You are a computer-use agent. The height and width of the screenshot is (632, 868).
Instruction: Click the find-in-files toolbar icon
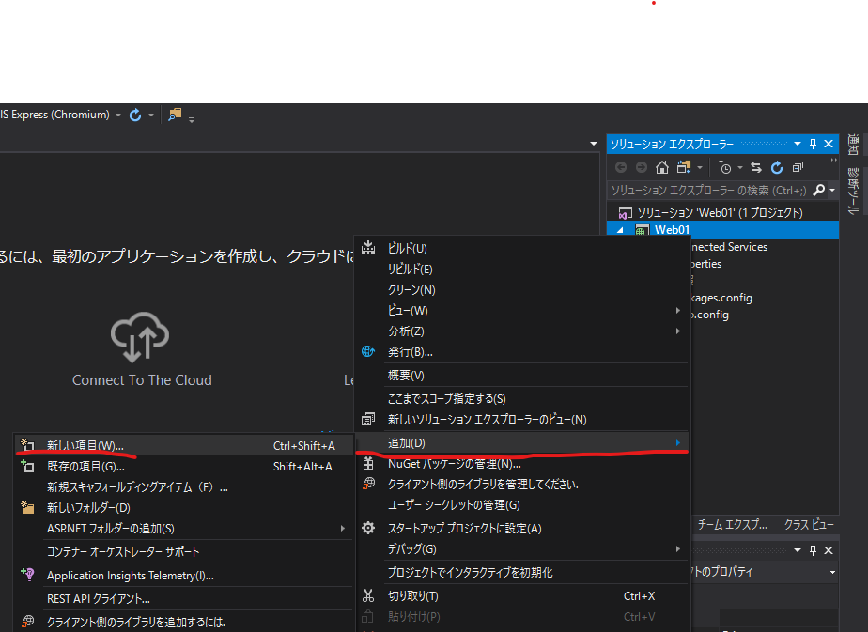(x=175, y=115)
